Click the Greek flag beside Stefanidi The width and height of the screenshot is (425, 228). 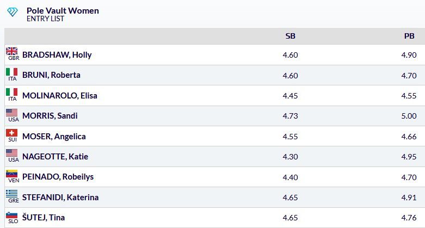[11, 194]
